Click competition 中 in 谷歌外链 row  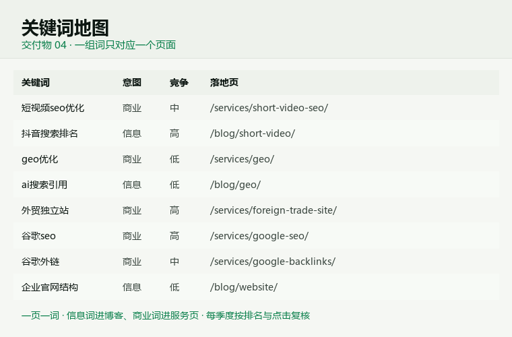(x=174, y=262)
